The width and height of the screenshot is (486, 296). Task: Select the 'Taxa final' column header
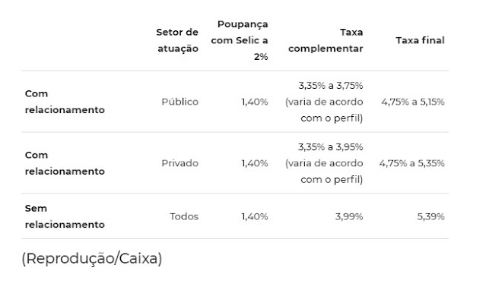coord(421,40)
